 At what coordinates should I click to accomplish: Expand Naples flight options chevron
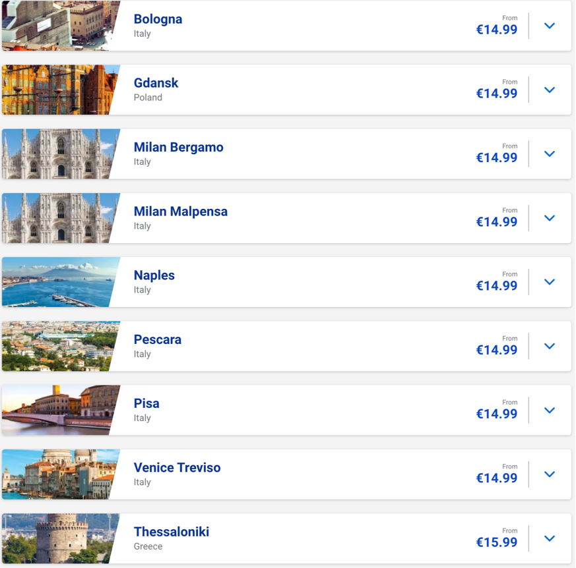(549, 282)
